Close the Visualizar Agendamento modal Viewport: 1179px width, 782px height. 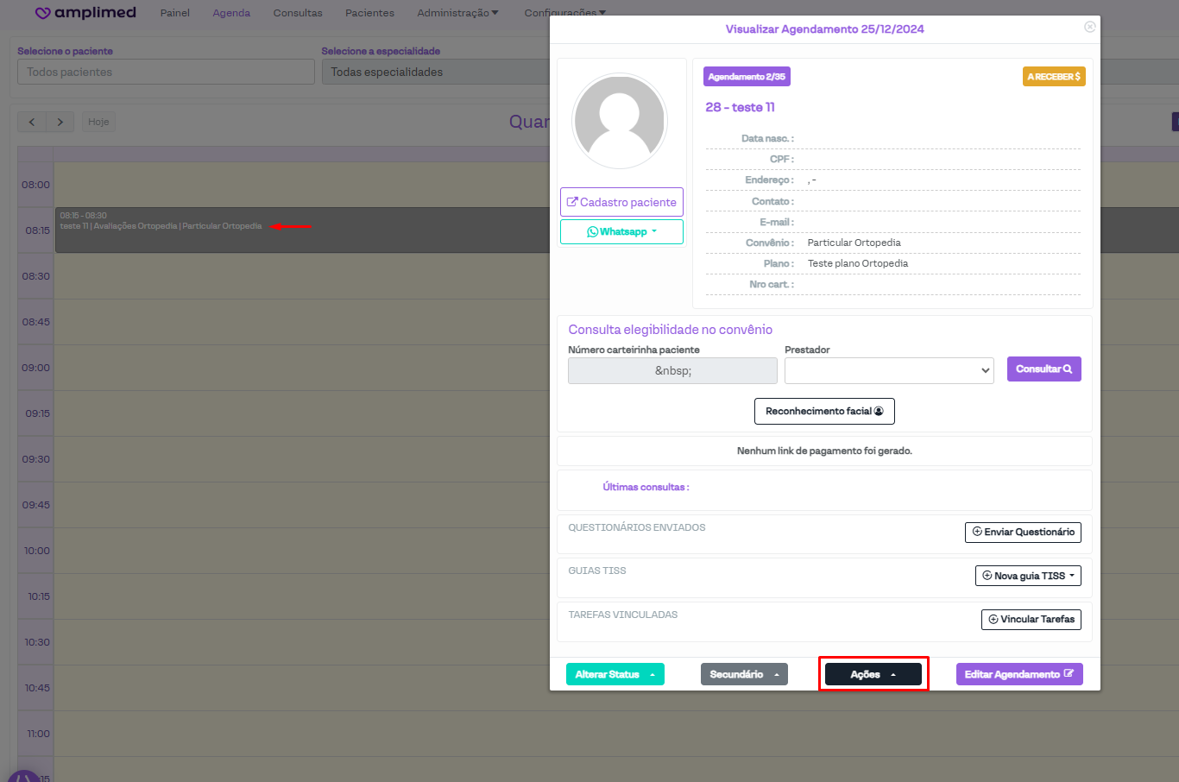1089,27
